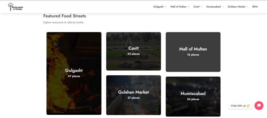The width and height of the screenshot is (267, 118).
Task: Open Gulgasht in the navigation bar
Action: (x=158, y=7)
